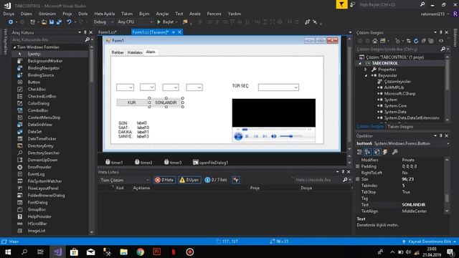459x258 pixels.
Task: Open the first combo box on the form
Action: point(125,87)
